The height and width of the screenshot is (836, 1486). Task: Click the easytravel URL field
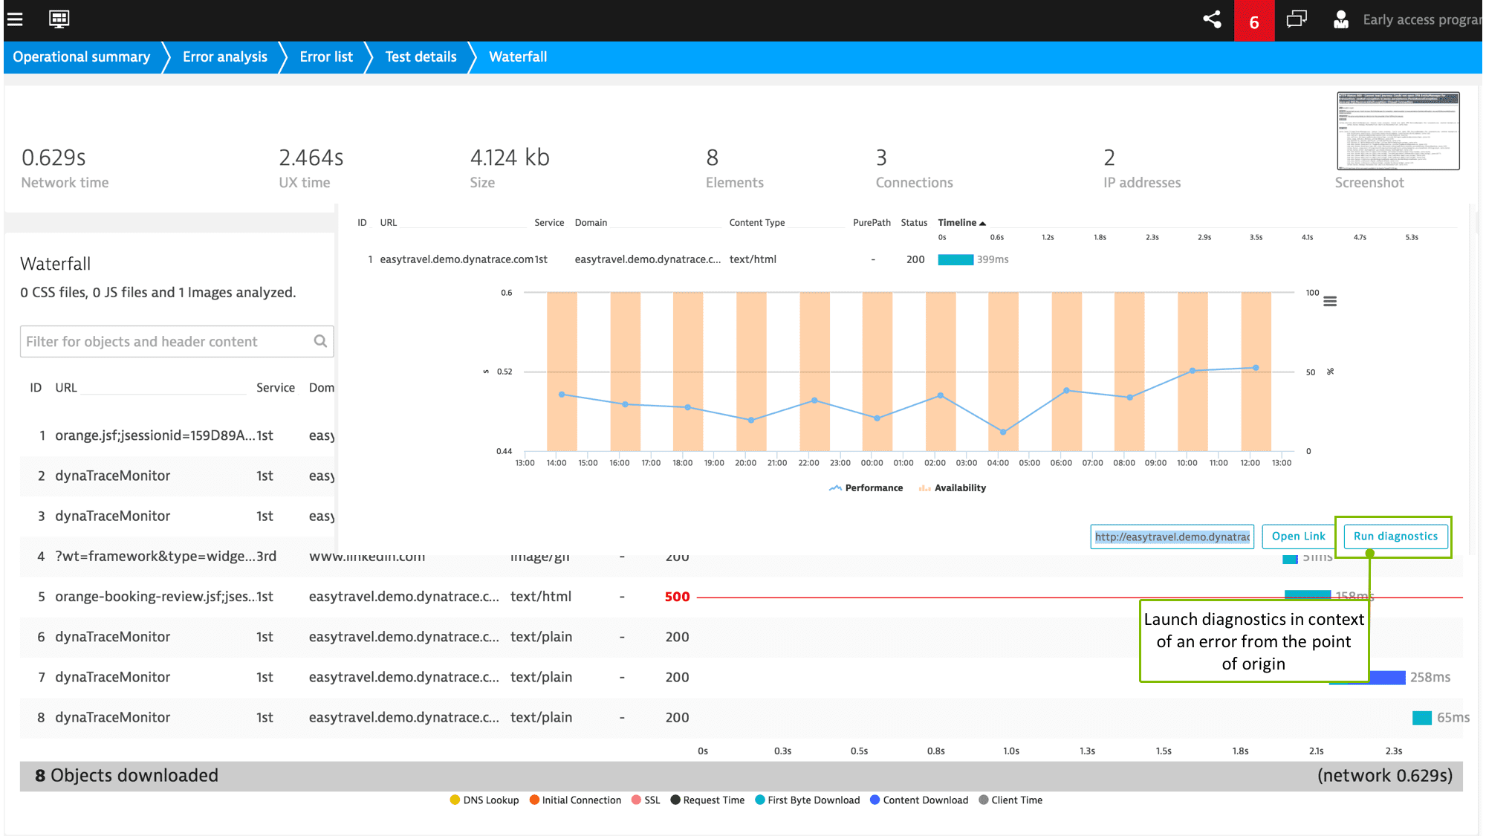click(1172, 537)
